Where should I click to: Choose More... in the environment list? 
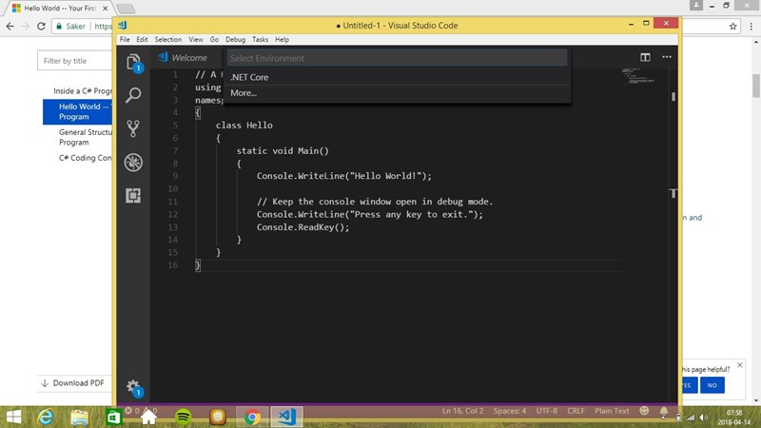[x=244, y=93]
